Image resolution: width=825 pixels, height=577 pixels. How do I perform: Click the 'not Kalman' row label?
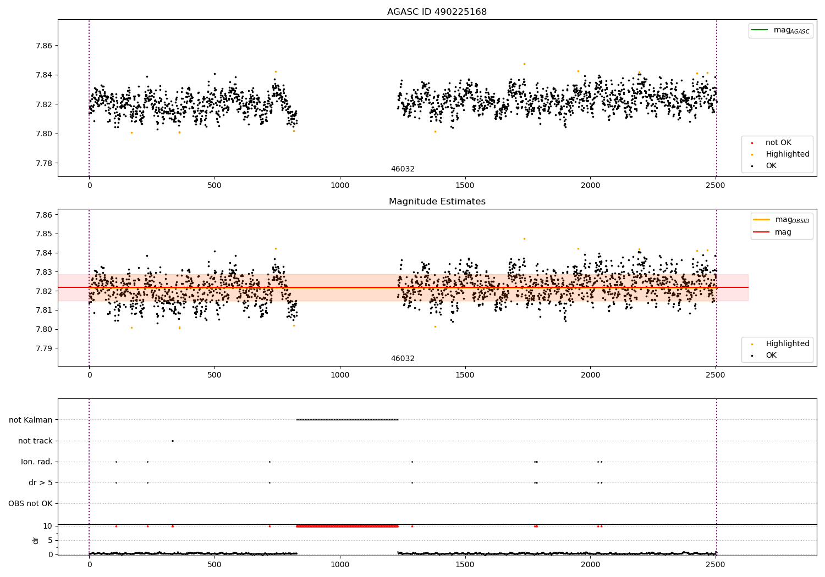(31, 420)
